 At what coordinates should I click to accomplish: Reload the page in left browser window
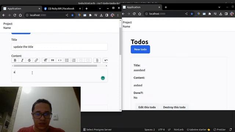click(15, 15)
